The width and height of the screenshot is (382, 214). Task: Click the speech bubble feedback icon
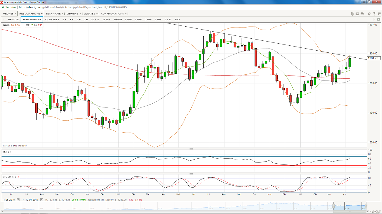(x=379, y=14)
